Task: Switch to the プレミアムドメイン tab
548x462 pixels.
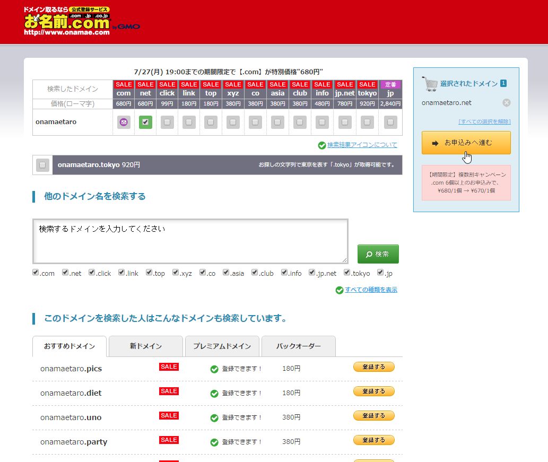Action: coord(222,346)
